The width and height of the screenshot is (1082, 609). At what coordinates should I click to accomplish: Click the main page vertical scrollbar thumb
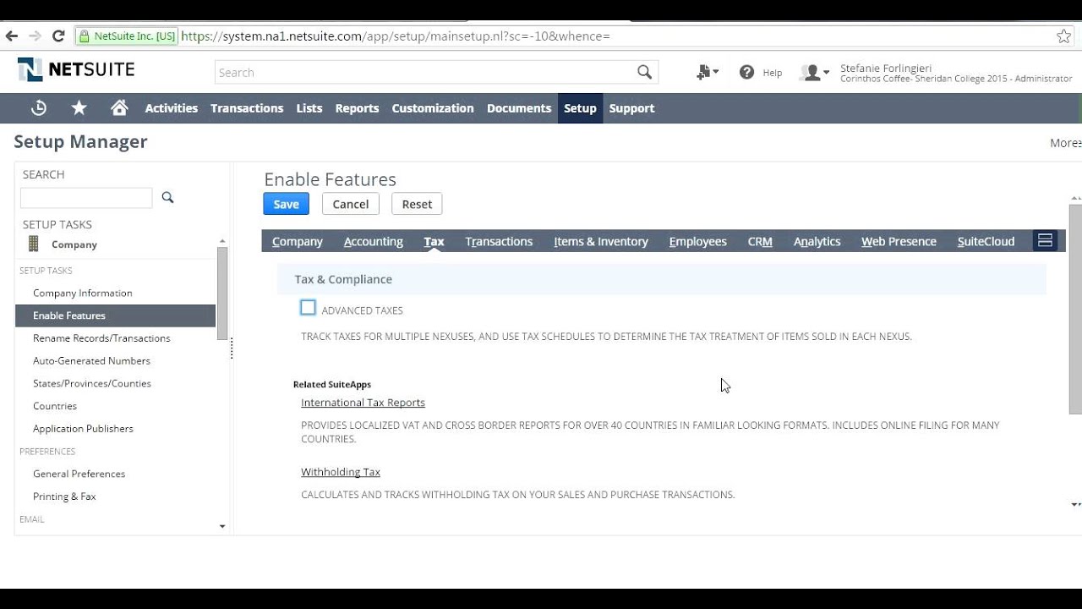tap(1075, 309)
